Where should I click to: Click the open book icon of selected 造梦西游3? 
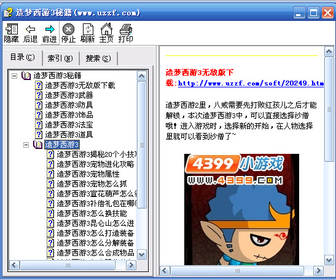pyautogui.click(x=38, y=145)
